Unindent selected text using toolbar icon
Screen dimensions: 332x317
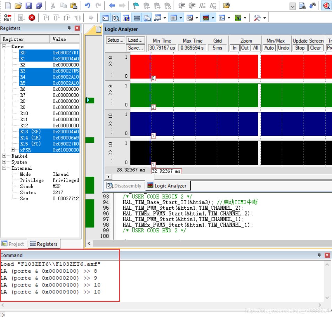192,6
